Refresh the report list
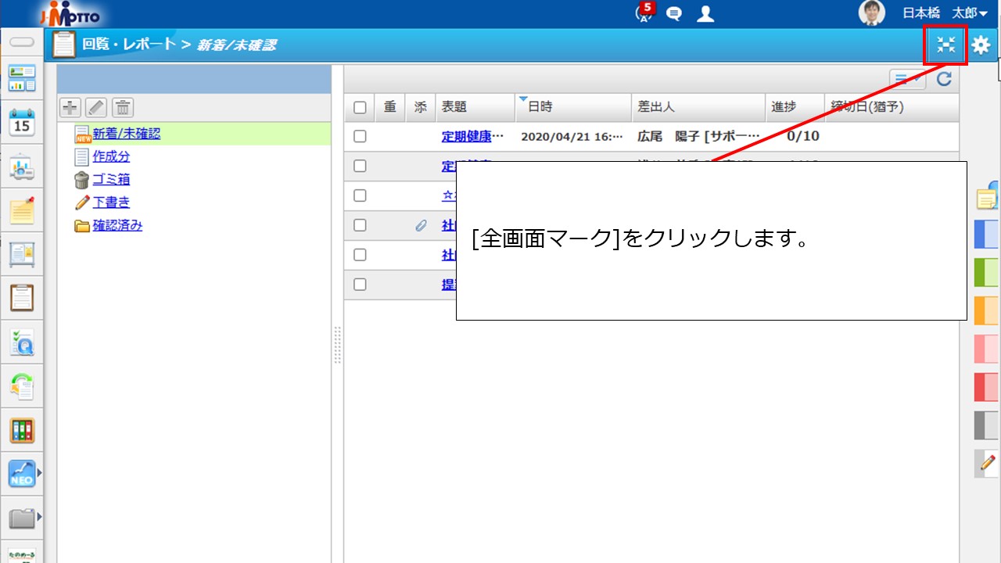1001x563 pixels. point(944,79)
